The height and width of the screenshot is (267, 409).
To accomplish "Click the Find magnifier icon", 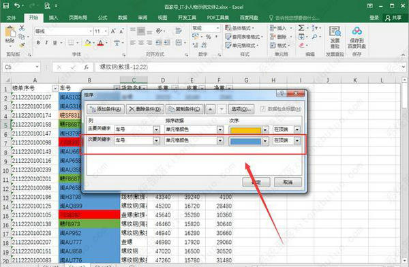I will (315, 37).
